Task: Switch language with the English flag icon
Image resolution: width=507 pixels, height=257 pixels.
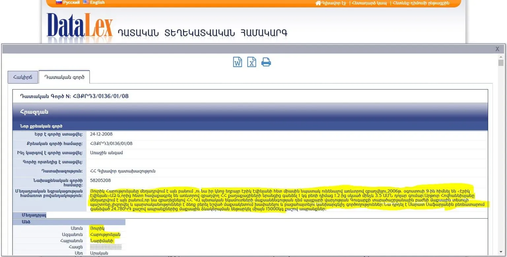Action: 86,2
